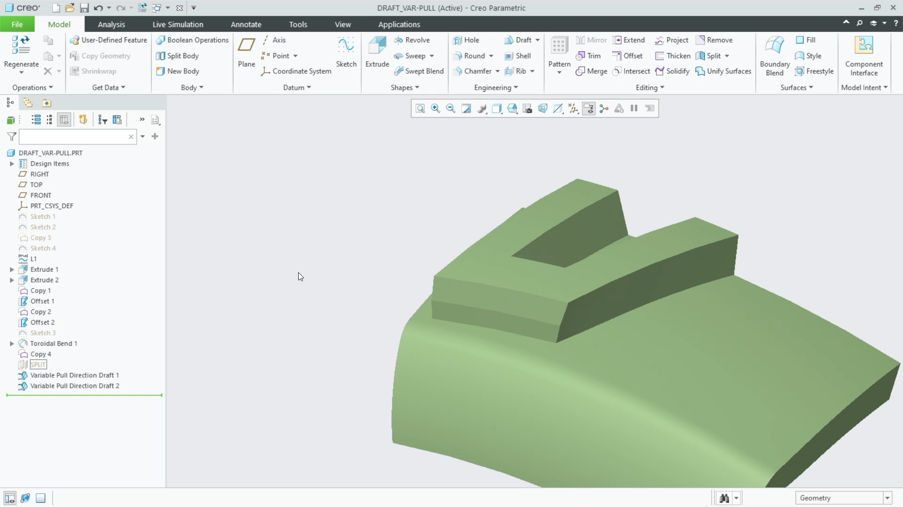The image size is (903, 507).
Task: Expand the Extrude 1 tree node
Action: point(12,269)
